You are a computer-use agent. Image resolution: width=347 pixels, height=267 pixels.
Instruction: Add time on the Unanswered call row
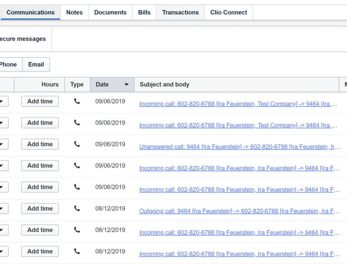pos(40,144)
